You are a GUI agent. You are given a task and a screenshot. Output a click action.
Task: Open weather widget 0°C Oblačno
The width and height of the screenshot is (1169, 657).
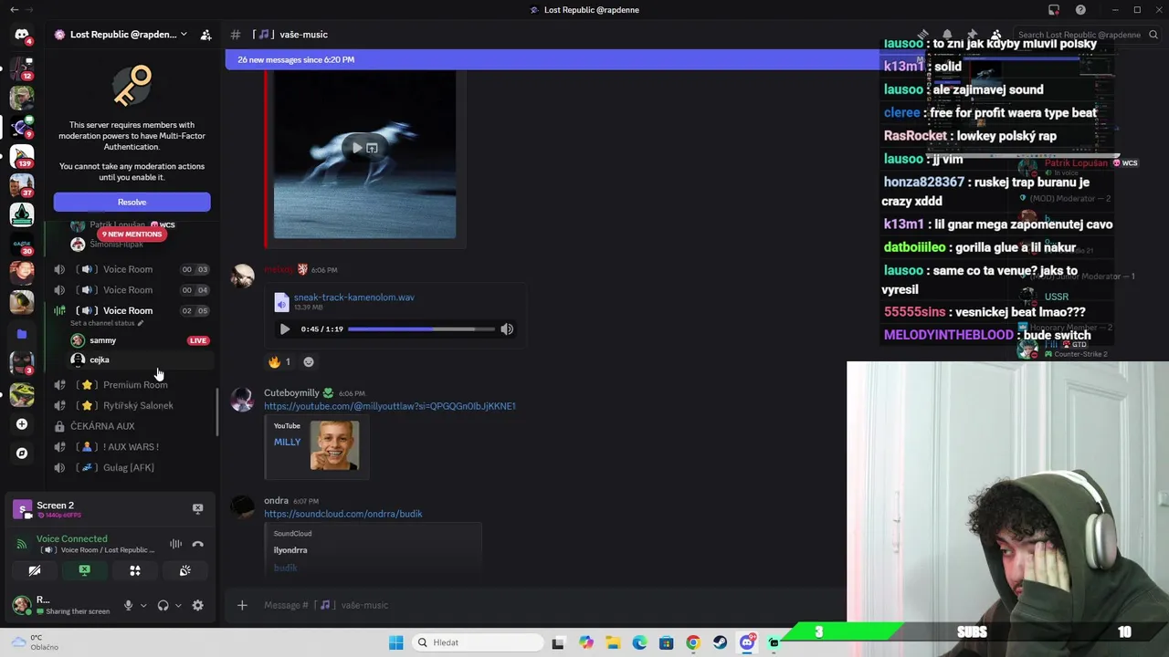pos(35,642)
